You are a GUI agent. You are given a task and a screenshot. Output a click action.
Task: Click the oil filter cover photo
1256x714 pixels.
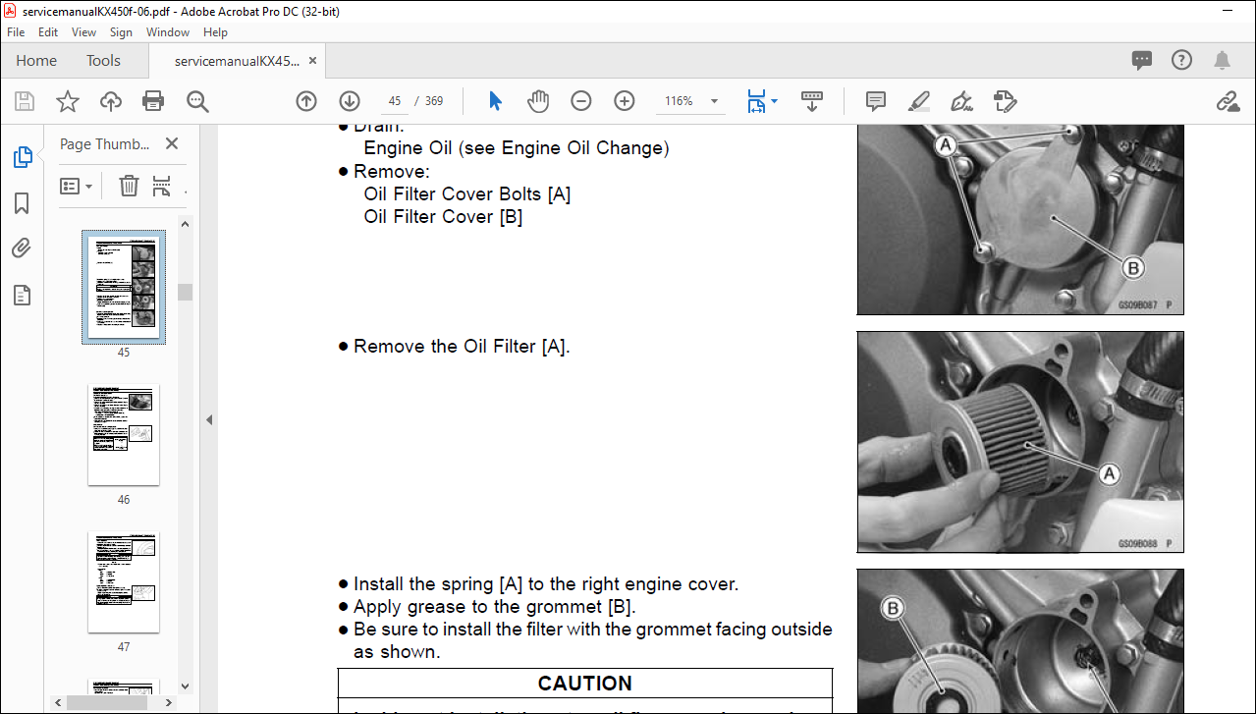pos(1020,220)
